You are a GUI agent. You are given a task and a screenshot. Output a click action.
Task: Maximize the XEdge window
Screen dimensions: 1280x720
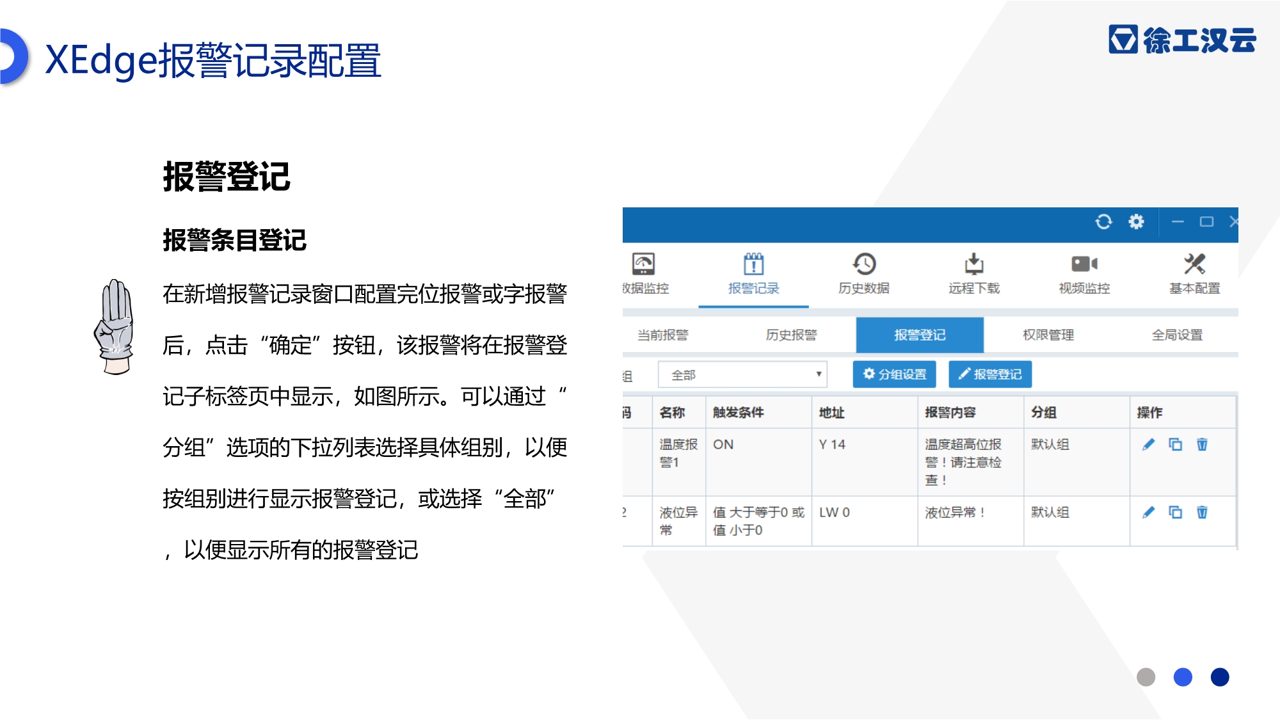coord(1206,222)
